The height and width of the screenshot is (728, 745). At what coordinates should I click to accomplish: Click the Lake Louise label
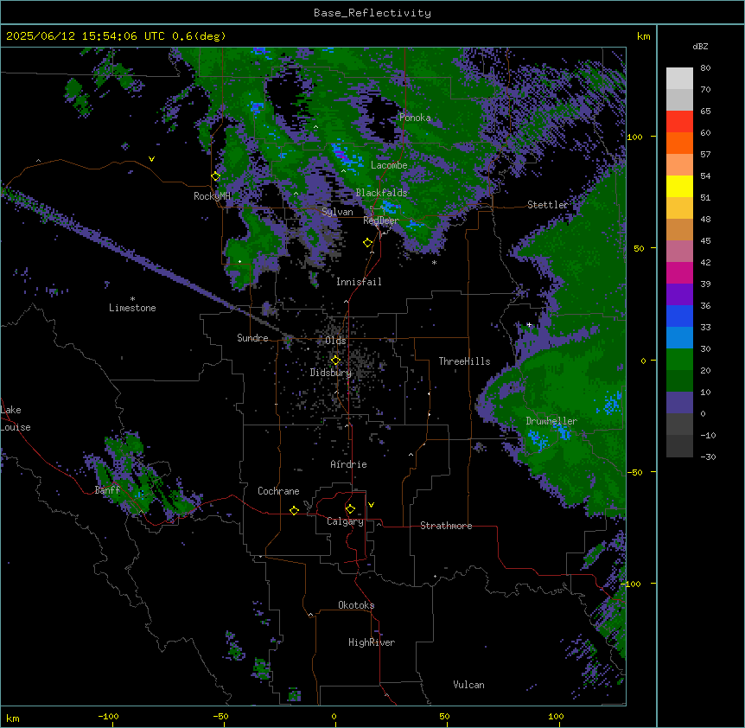16,418
